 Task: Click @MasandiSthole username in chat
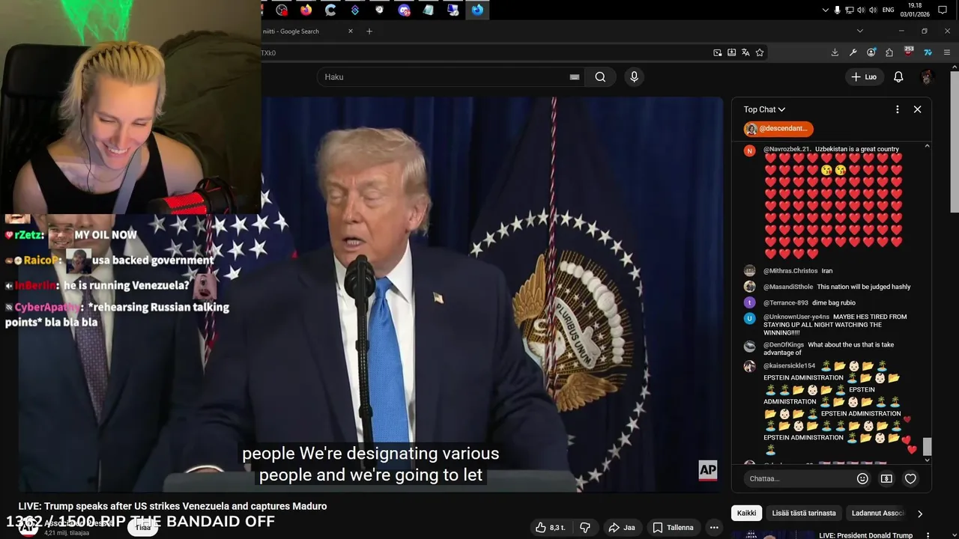pos(788,287)
